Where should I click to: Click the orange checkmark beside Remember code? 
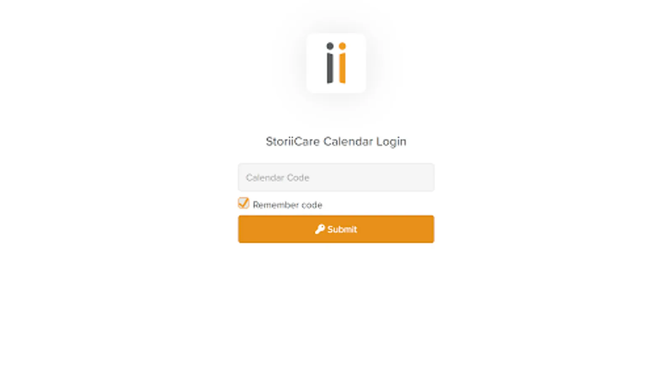click(x=244, y=203)
